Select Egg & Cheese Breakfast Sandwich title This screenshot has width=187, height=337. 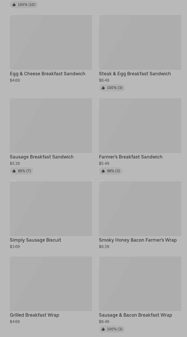click(47, 74)
